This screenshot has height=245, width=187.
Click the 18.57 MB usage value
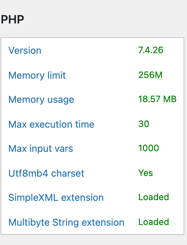pos(157,99)
